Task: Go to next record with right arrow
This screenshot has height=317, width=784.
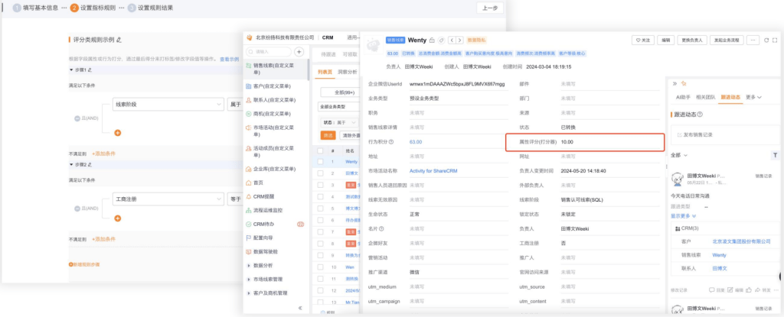Action: point(459,40)
